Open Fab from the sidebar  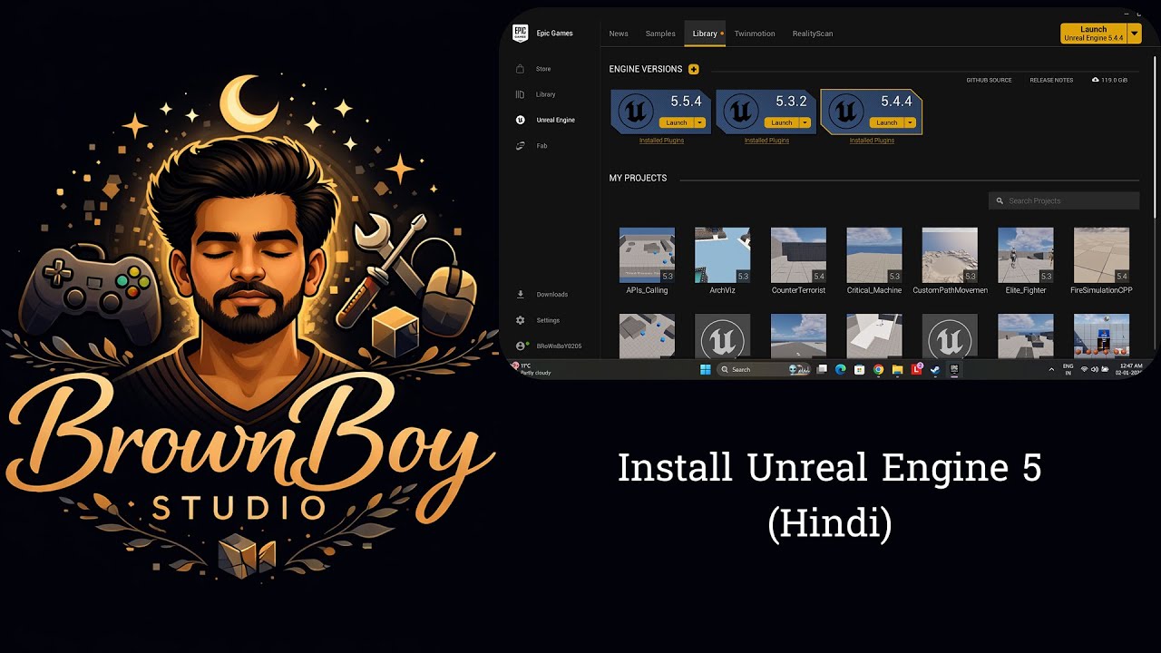(x=532, y=146)
